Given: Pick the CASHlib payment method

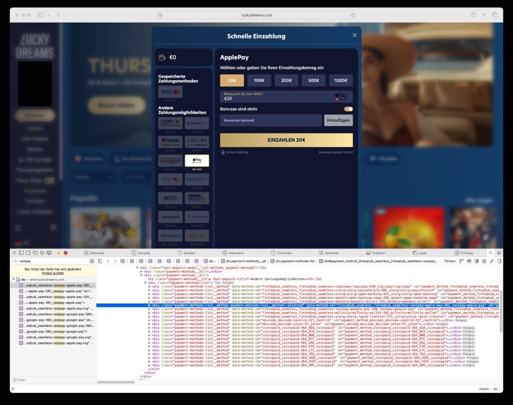Looking at the screenshot, I should (197, 199).
